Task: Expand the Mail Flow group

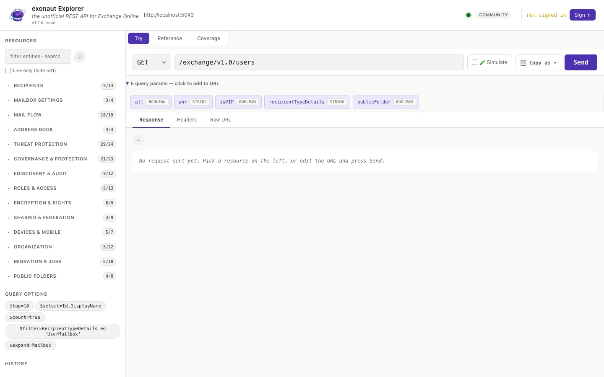Action: [x=60, y=115]
